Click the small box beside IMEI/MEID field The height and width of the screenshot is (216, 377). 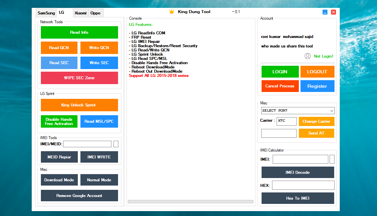116,144
